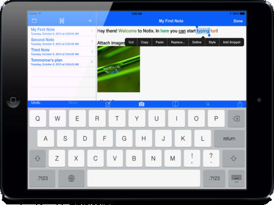The height and width of the screenshot is (205, 274).
Task: Add a new note with plus icon
Action: pyautogui.click(x=90, y=20)
